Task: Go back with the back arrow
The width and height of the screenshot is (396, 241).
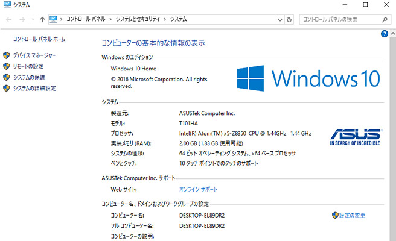Action: point(9,20)
